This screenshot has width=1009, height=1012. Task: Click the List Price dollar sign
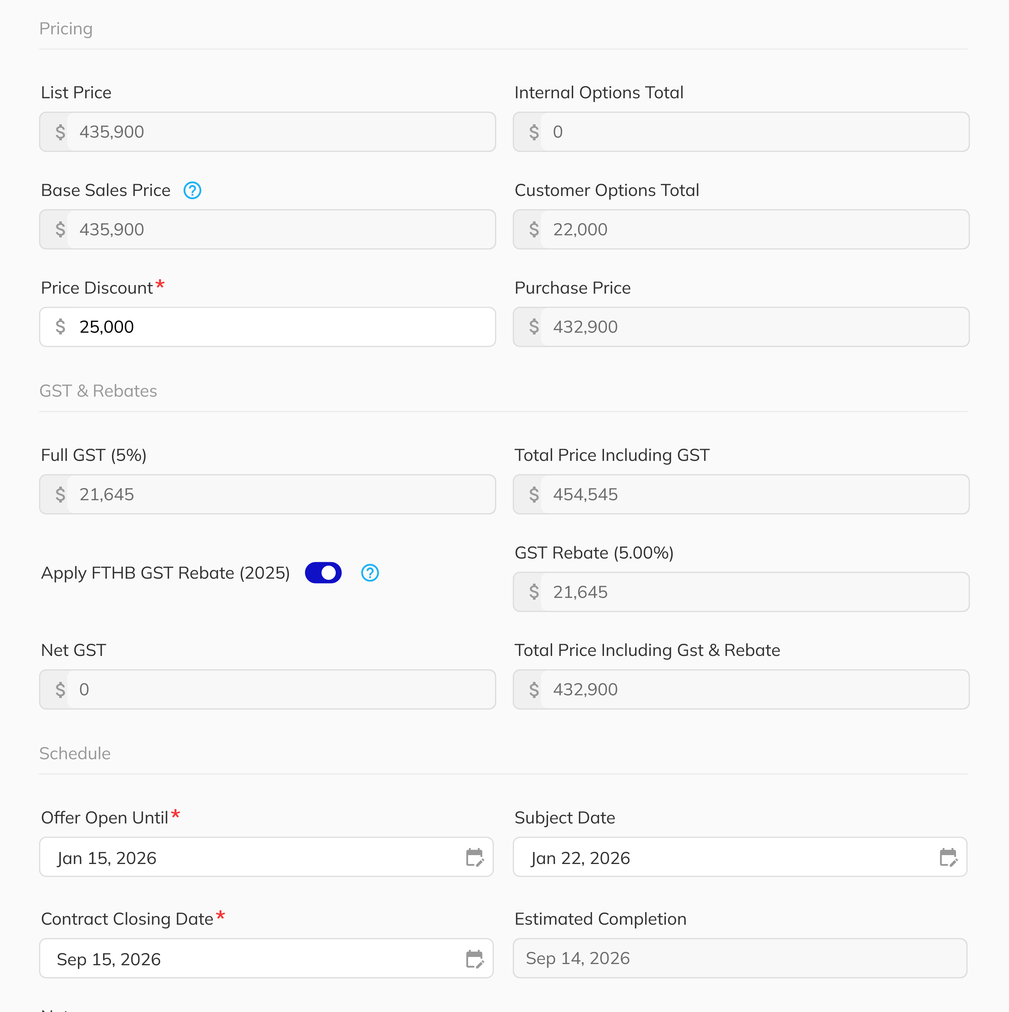[x=60, y=132]
